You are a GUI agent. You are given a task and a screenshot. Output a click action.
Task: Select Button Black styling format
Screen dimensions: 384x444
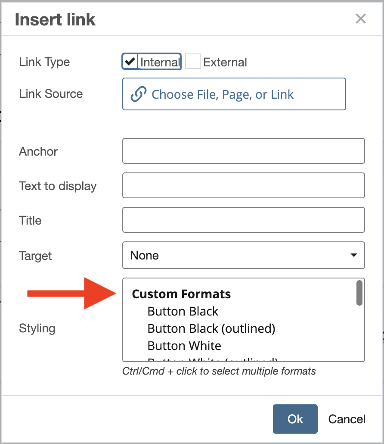[x=183, y=311]
